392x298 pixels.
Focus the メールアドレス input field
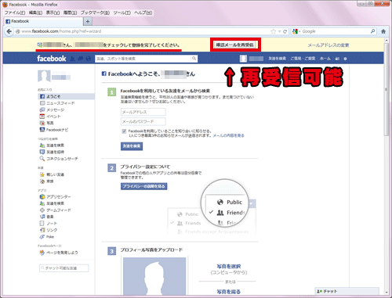(143, 112)
